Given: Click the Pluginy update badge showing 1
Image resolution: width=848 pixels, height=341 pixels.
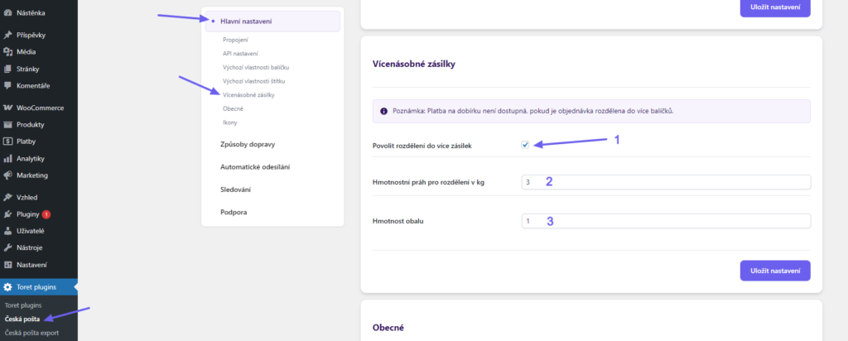Looking at the screenshot, I should coord(46,214).
